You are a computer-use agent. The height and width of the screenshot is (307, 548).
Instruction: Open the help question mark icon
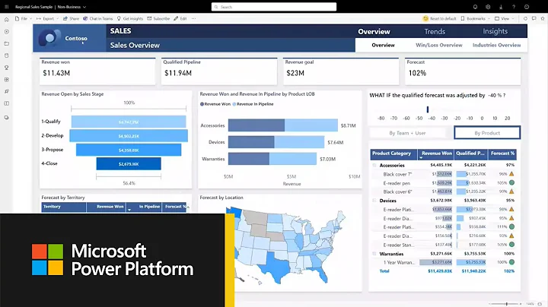coord(514,7)
